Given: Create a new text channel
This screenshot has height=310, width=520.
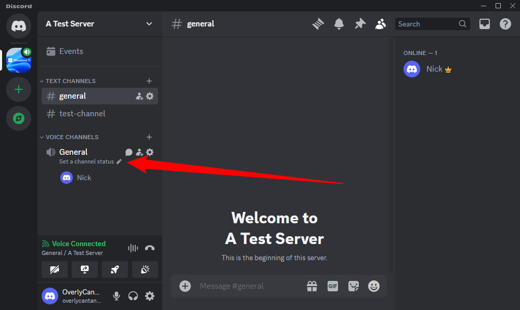Looking at the screenshot, I should tap(149, 81).
